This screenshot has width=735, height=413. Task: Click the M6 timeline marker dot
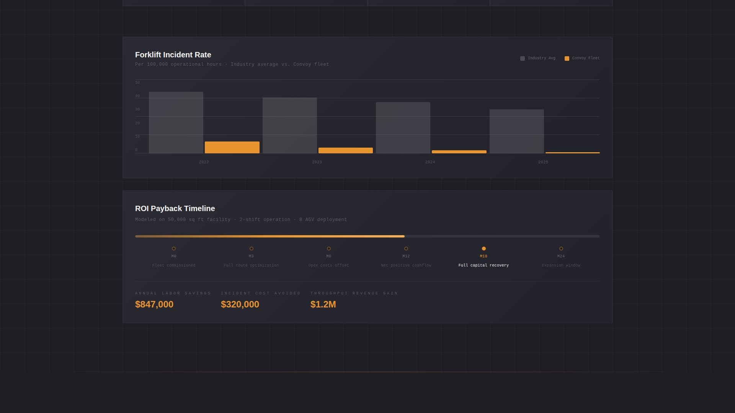[x=329, y=249]
